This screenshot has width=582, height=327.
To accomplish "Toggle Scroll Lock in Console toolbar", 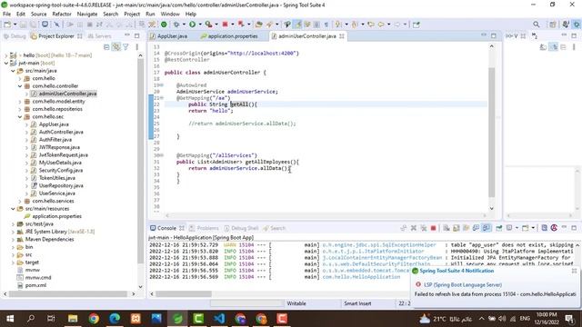I will pyautogui.click(x=457, y=228).
